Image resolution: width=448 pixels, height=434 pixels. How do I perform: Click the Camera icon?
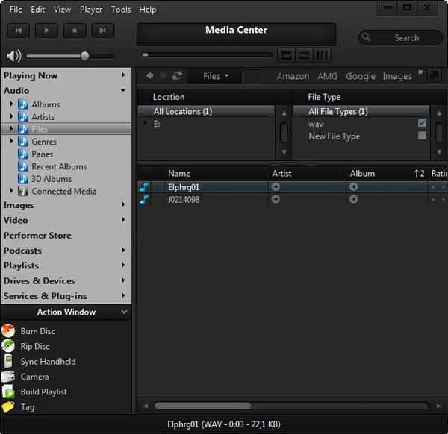8,377
